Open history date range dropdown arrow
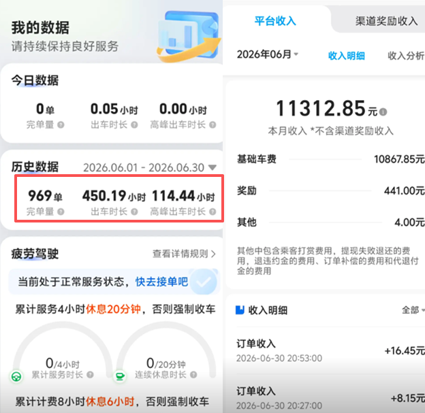This screenshot has height=413, width=425. point(212,167)
